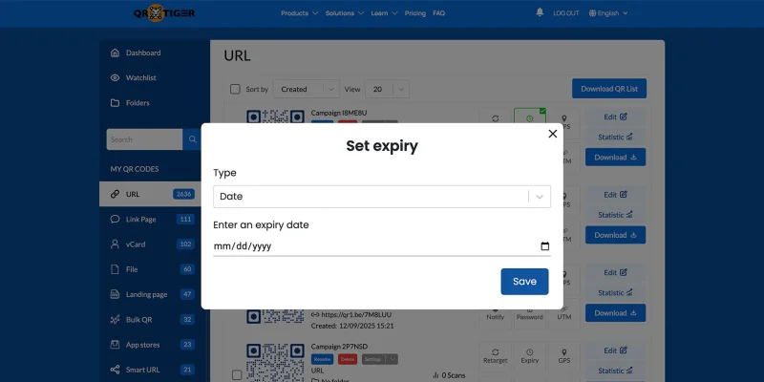Tick the select-all checkbox beside Sort by

[235, 89]
